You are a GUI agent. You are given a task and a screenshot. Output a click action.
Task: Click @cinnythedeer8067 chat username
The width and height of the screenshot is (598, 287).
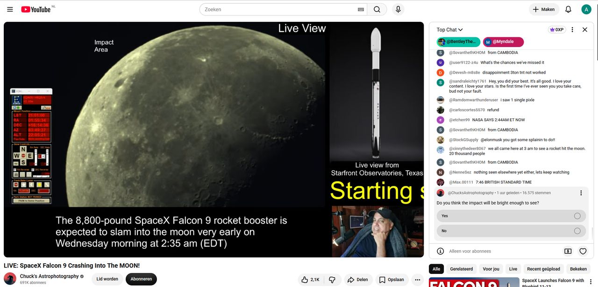(x=467, y=149)
